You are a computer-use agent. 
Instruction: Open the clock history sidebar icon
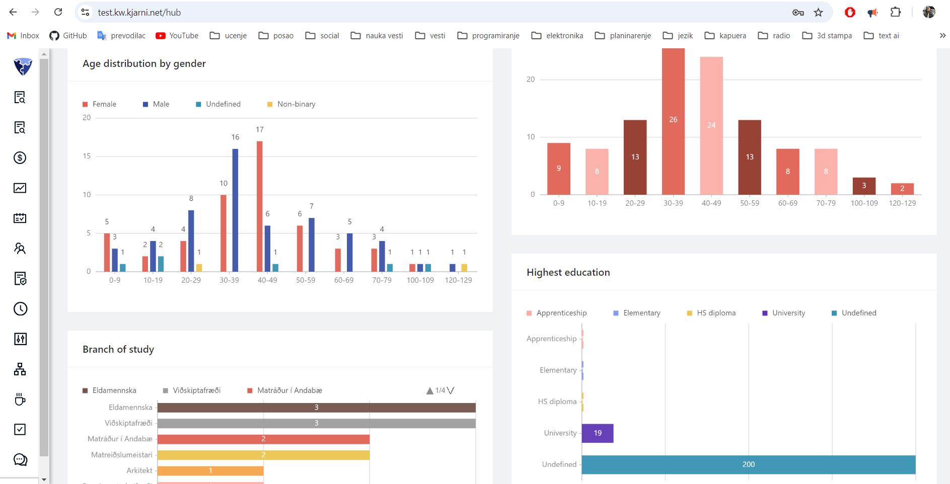20,308
